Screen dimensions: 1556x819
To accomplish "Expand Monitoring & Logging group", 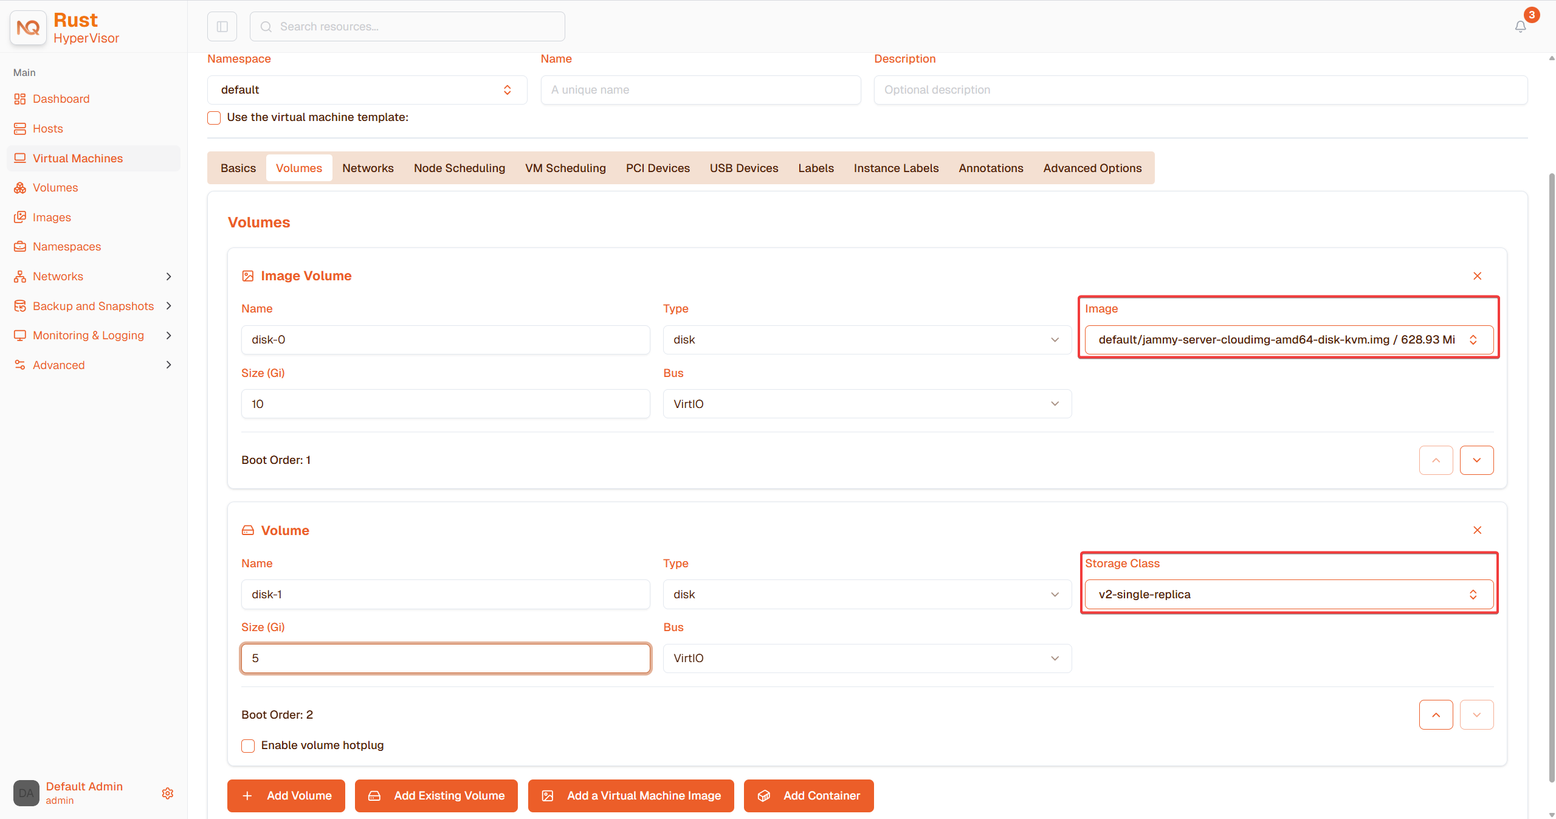I will (x=93, y=336).
